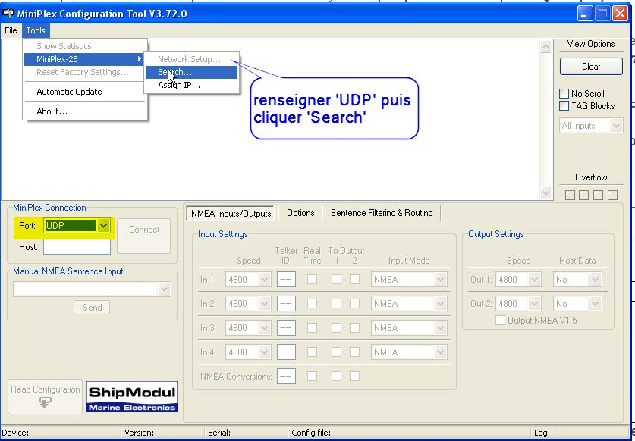635x441 pixels.
Task: Enable Output NMEA V1.5 checkbox
Action: point(500,321)
